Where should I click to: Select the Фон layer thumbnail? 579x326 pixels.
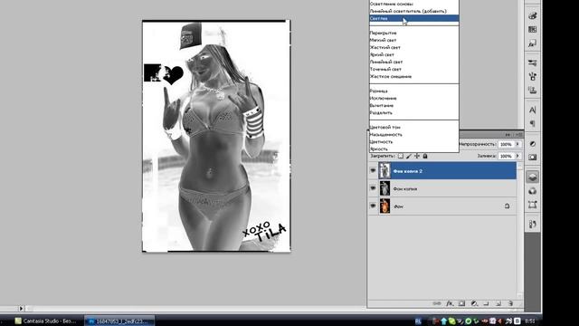(384, 206)
